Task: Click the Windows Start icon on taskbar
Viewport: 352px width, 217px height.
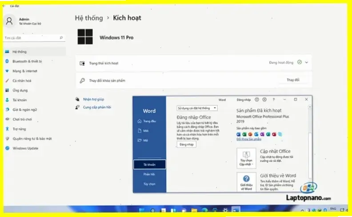Action: point(142,210)
